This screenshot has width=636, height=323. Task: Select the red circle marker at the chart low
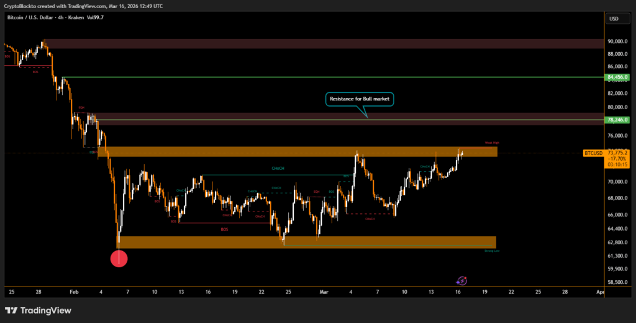tap(119, 258)
